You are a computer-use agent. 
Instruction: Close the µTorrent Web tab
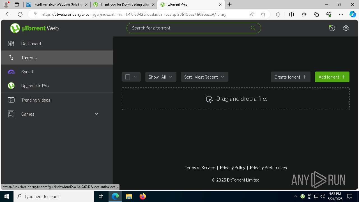[220, 4]
